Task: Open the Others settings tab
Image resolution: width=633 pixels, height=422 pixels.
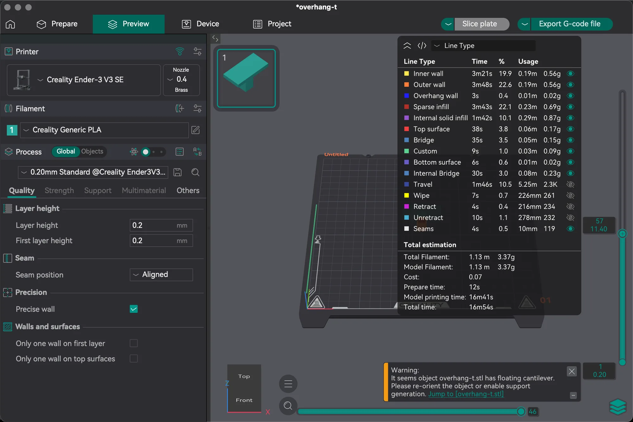Action: pyautogui.click(x=188, y=190)
